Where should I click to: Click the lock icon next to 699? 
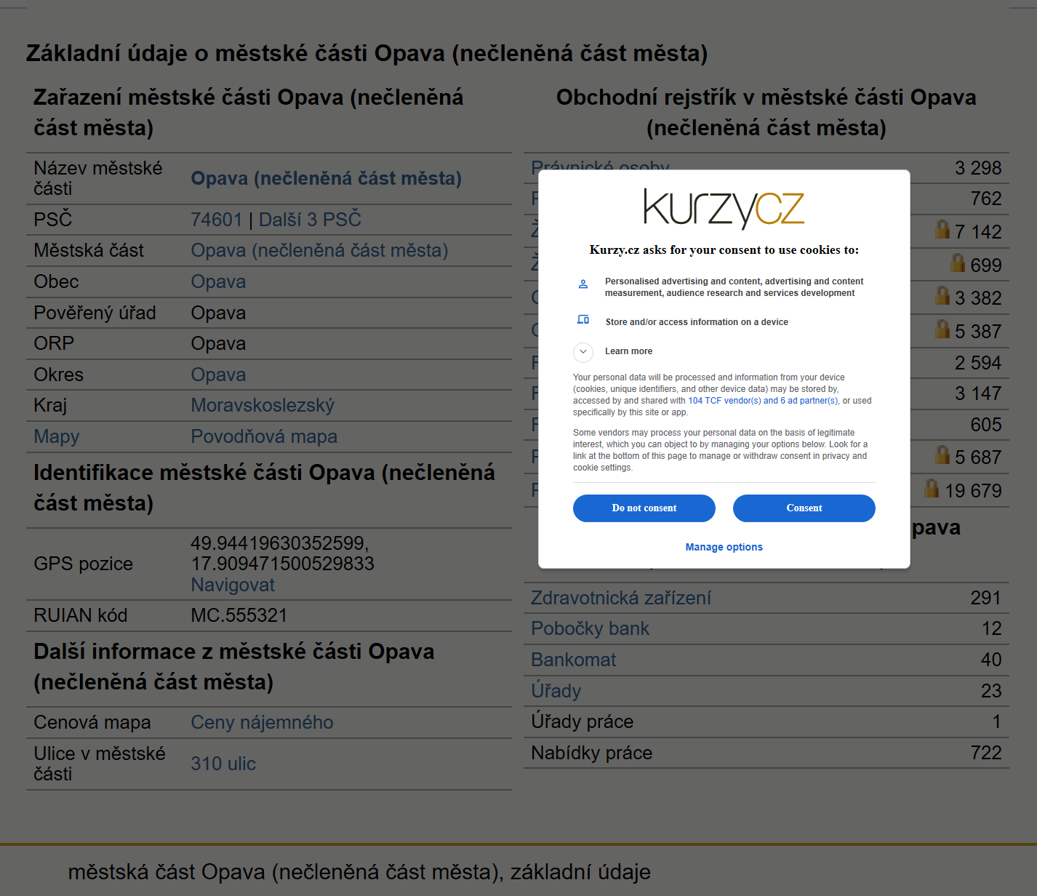958,263
